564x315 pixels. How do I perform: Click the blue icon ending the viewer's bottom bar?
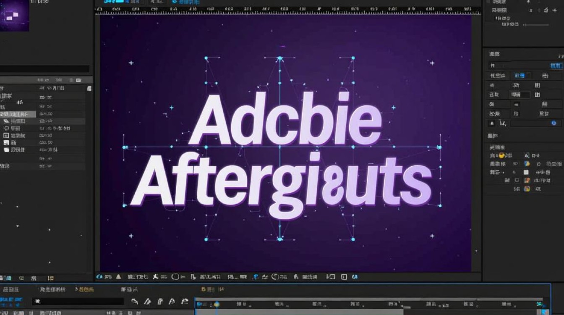point(355,277)
